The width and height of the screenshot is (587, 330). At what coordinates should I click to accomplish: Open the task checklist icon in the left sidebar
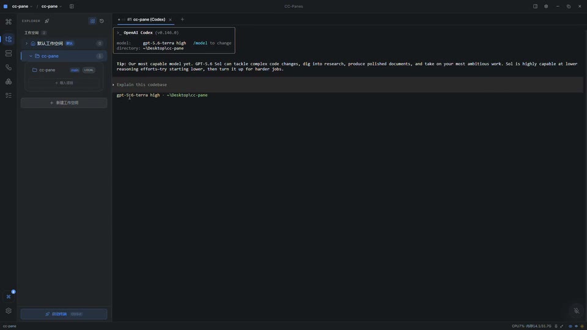click(x=8, y=95)
